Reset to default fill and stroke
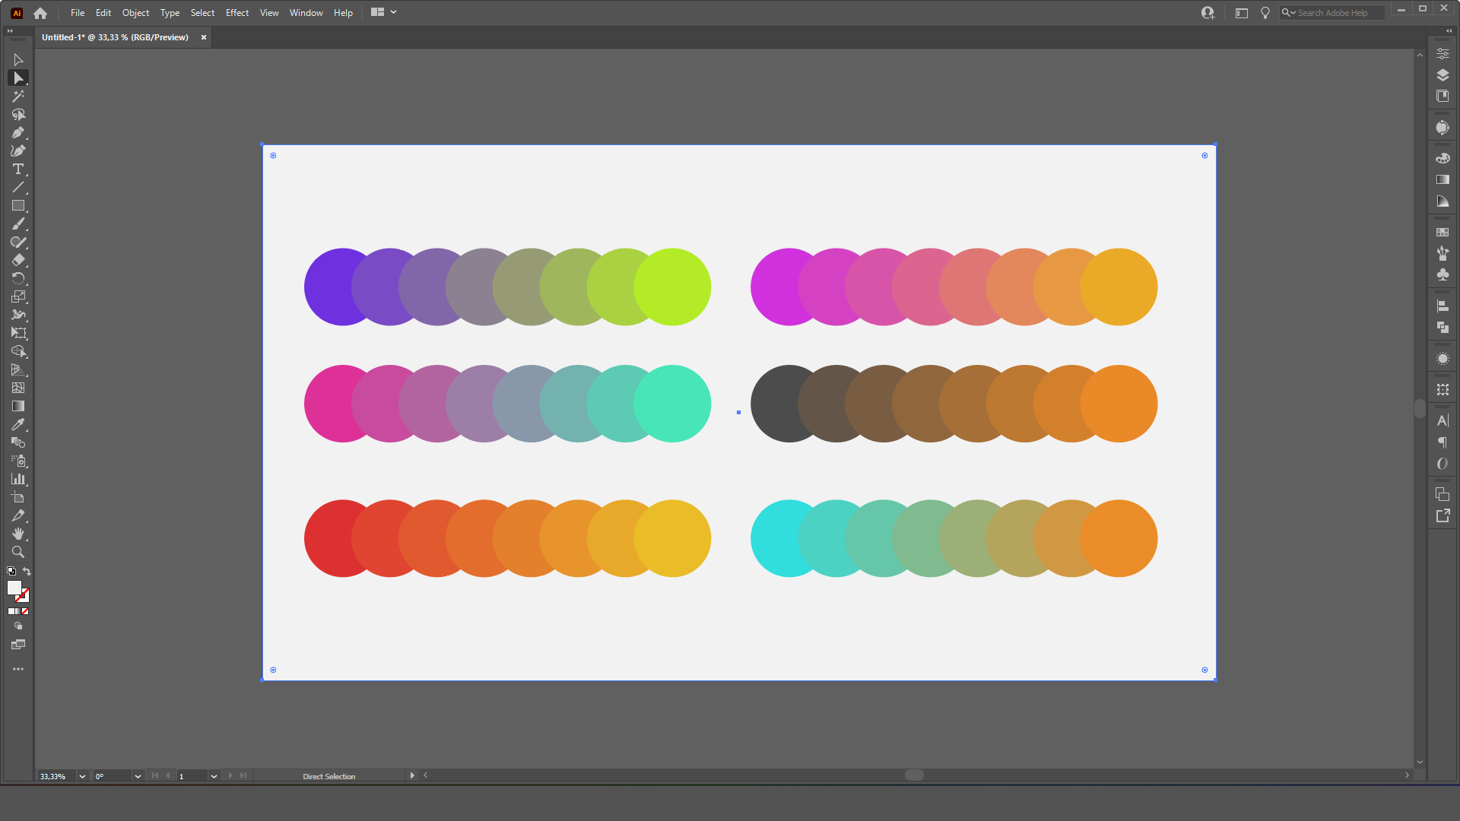 pyautogui.click(x=11, y=572)
